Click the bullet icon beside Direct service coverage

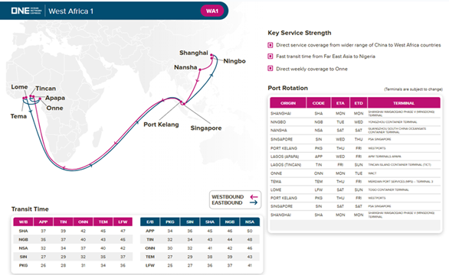point(270,45)
